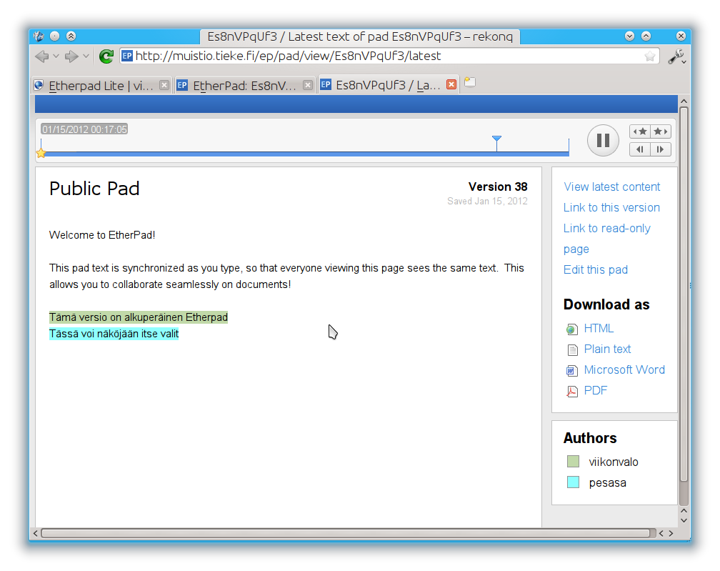Jump to the previous starred revision
This screenshot has height=571, width=720.
point(640,131)
